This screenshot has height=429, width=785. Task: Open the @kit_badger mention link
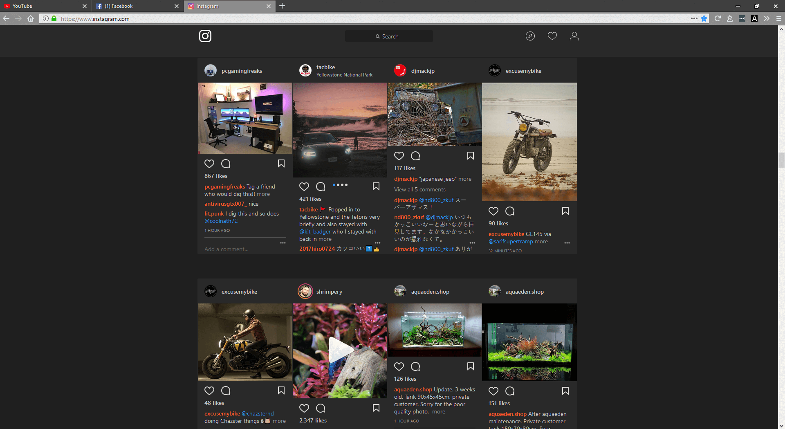(315, 232)
